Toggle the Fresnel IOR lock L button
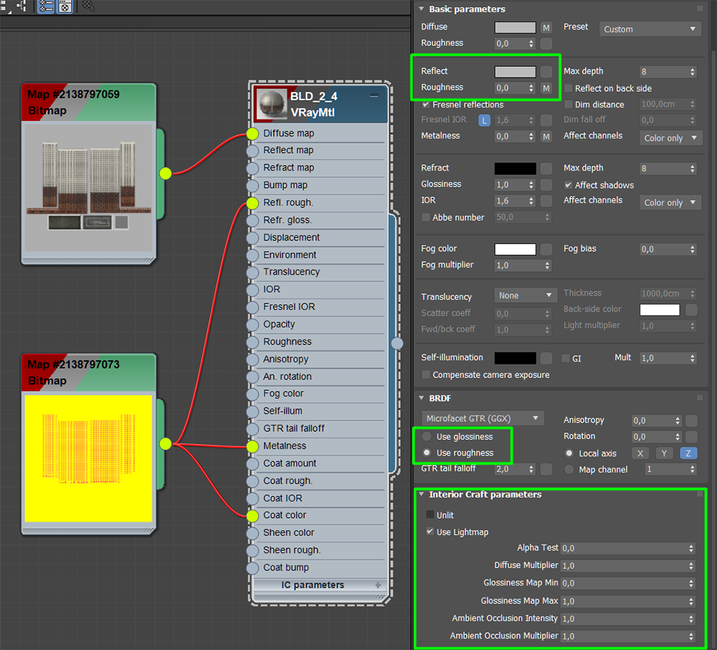717x650 pixels. (484, 121)
